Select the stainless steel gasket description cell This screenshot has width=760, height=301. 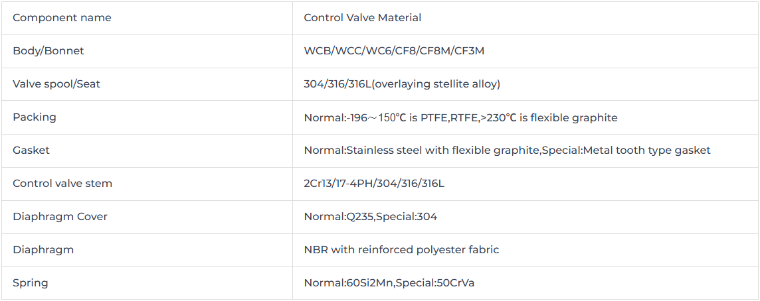[526, 151]
